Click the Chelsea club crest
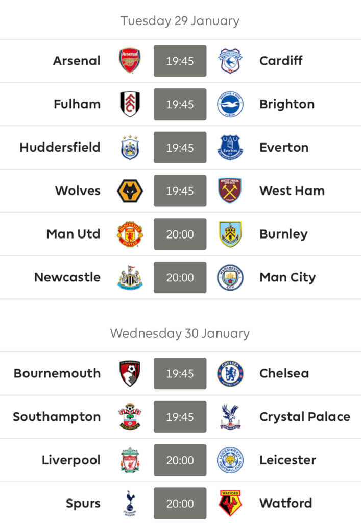Image resolution: width=361 pixels, height=523 pixels. (230, 373)
